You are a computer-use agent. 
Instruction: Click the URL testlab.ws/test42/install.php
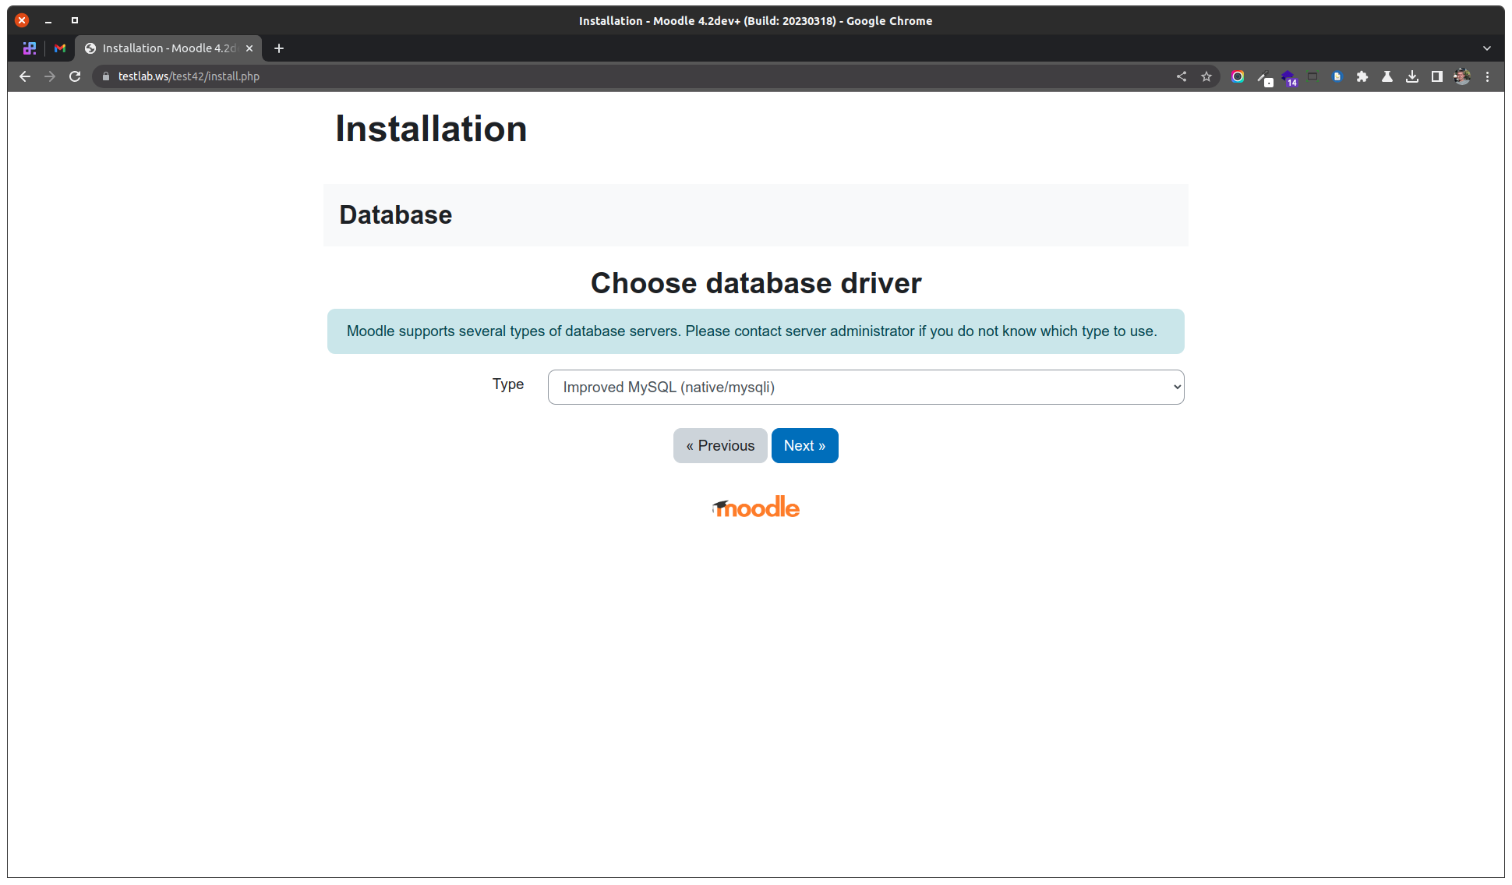pyautogui.click(x=189, y=76)
